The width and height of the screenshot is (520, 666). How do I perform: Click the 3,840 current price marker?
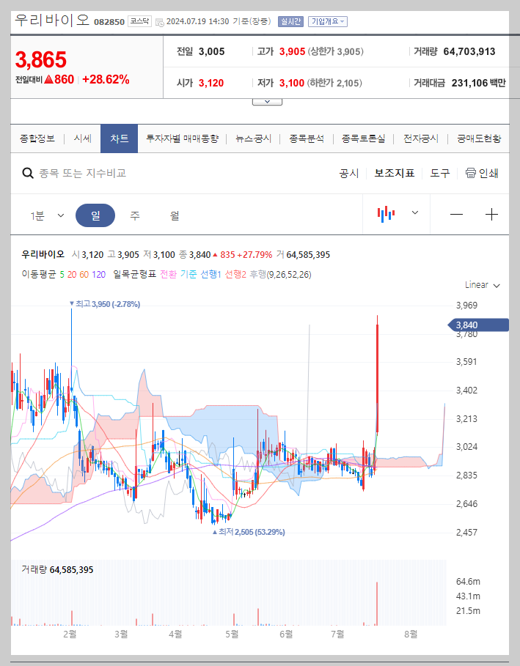(478, 325)
